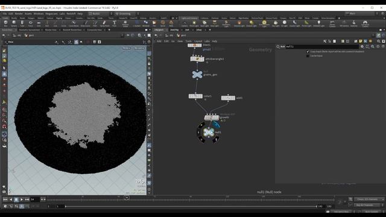This screenshot has width=386, height=217.
Task: Click the geo1 path in network pane
Action: coord(183,36)
